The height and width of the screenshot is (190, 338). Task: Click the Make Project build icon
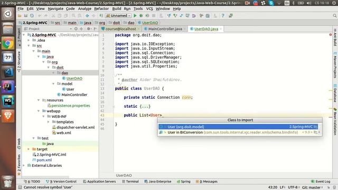101,16
